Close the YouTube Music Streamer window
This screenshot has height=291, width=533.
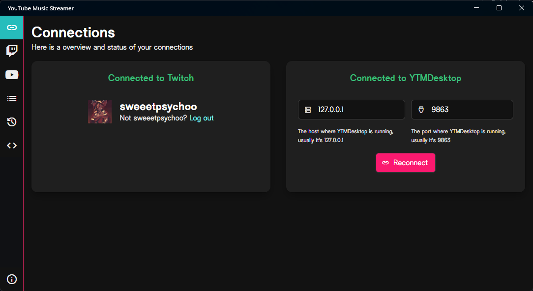[x=521, y=8]
